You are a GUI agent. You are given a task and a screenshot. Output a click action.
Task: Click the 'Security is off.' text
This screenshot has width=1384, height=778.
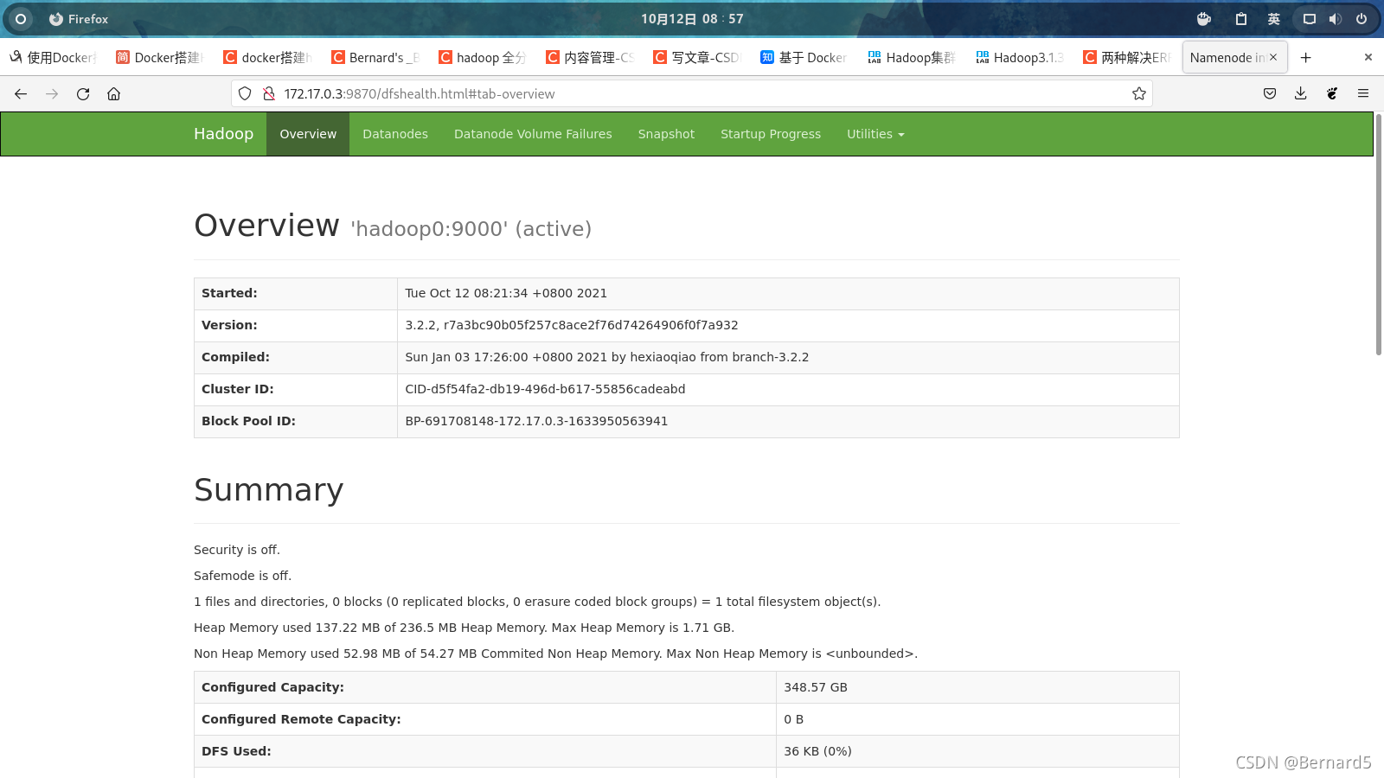pos(237,550)
